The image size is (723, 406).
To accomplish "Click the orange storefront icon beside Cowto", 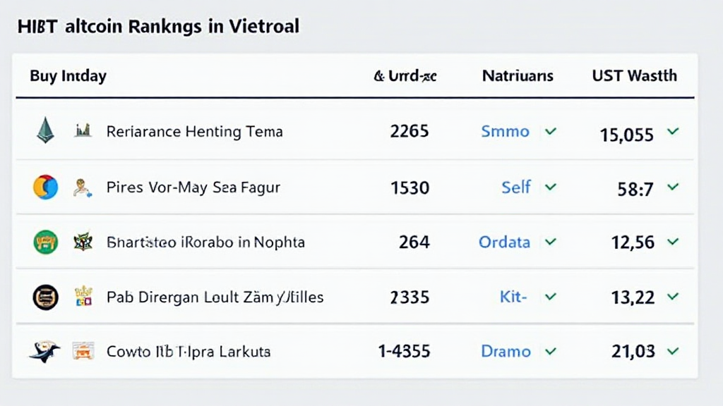I will tap(83, 351).
